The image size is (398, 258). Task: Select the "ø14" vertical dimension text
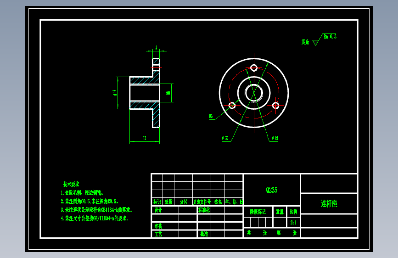pos(115,93)
